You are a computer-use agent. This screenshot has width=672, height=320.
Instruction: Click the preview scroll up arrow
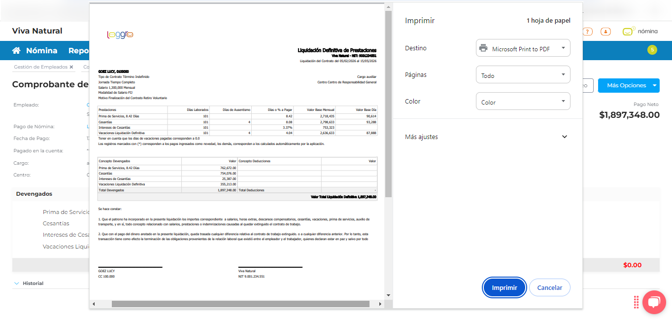pos(388,7)
